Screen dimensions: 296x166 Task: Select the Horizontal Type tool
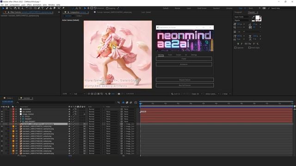[42, 8]
